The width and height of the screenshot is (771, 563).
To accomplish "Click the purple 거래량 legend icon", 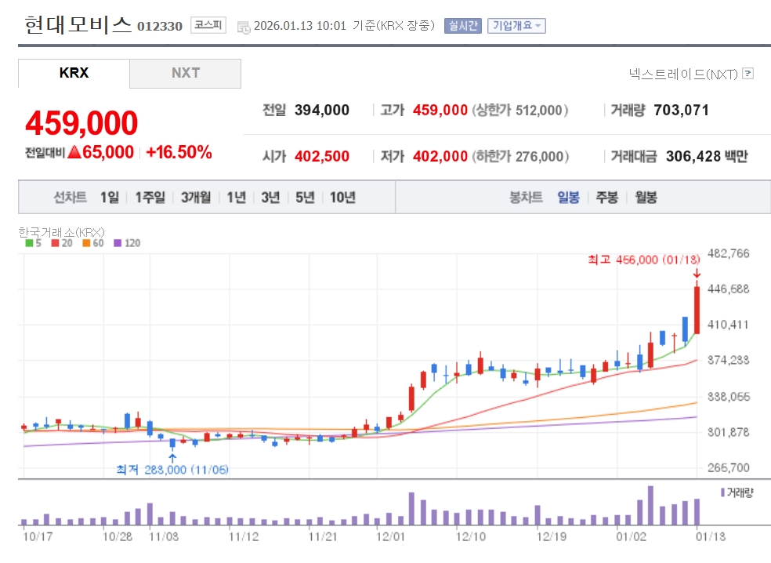I will (722, 492).
